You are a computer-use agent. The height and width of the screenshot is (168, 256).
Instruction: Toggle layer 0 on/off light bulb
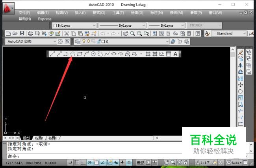click(84, 41)
